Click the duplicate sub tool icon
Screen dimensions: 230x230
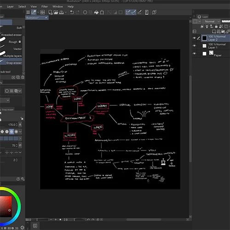coord(18,77)
